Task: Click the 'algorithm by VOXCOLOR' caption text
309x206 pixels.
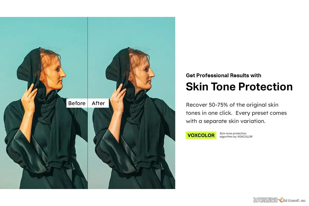Action: pos(236,137)
